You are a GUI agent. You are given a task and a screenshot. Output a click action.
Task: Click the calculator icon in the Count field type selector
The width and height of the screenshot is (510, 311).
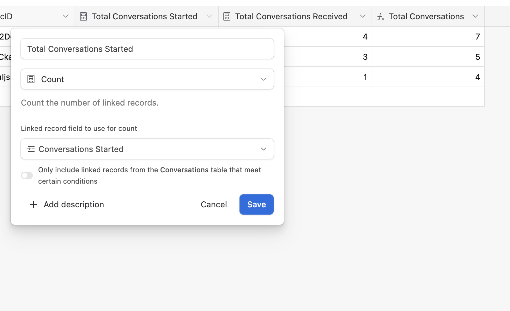(x=31, y=79)
